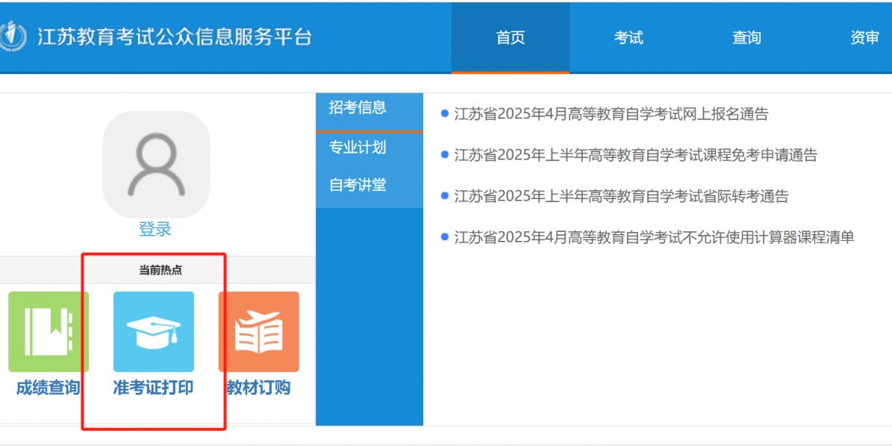
Task: Click the blue graduation cap icon
Action: 153,332
